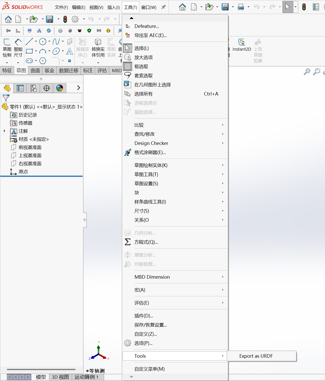Image resolution: width=325 pixels, height=381 pixels.
Task: Expand the 注解 tree node
Action: [5, 131]
